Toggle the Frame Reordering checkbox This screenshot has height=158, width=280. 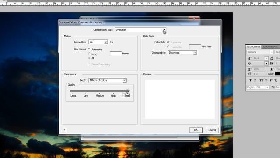point(89,64)
